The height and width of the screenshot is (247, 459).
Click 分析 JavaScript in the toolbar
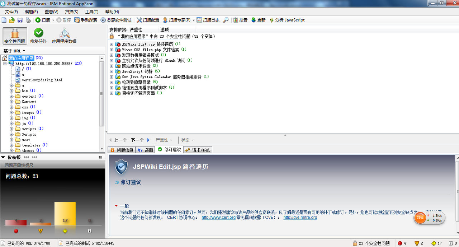pos(287,20)
